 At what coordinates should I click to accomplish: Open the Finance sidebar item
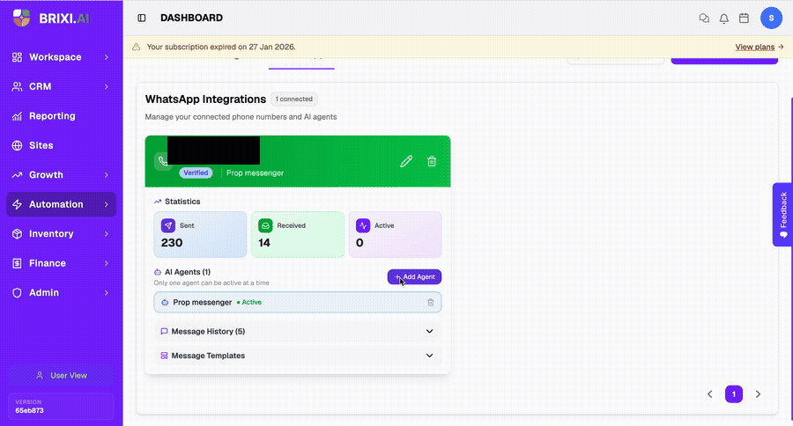[61, 263]
